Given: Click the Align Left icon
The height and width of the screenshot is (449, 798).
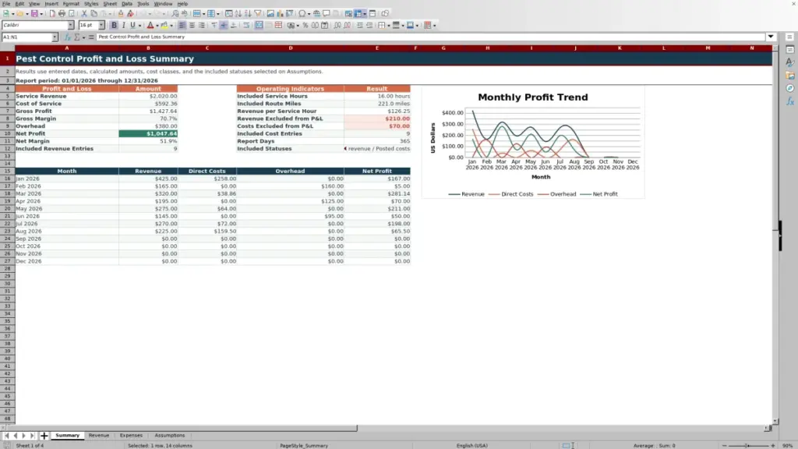Looking at the screenshot, I should click(182, 26).
